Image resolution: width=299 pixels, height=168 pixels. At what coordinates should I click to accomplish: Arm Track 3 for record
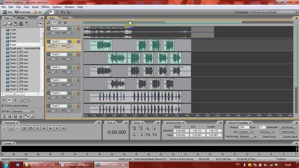(x=78, y=54)
